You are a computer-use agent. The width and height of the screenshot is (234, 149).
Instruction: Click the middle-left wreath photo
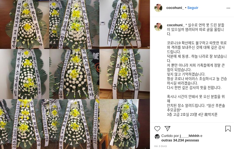pos(25,74)
